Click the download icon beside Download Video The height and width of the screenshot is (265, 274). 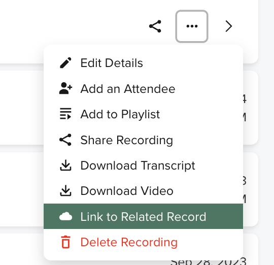click(x=65, y=190)
